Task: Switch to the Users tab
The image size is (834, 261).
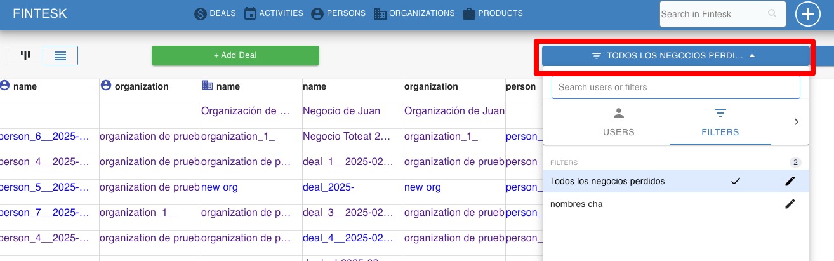Action: coord(618,123)
